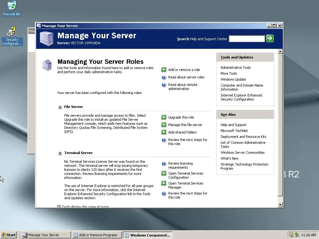
Task: Click first system tray icon near clock
Action: (291, 235)
